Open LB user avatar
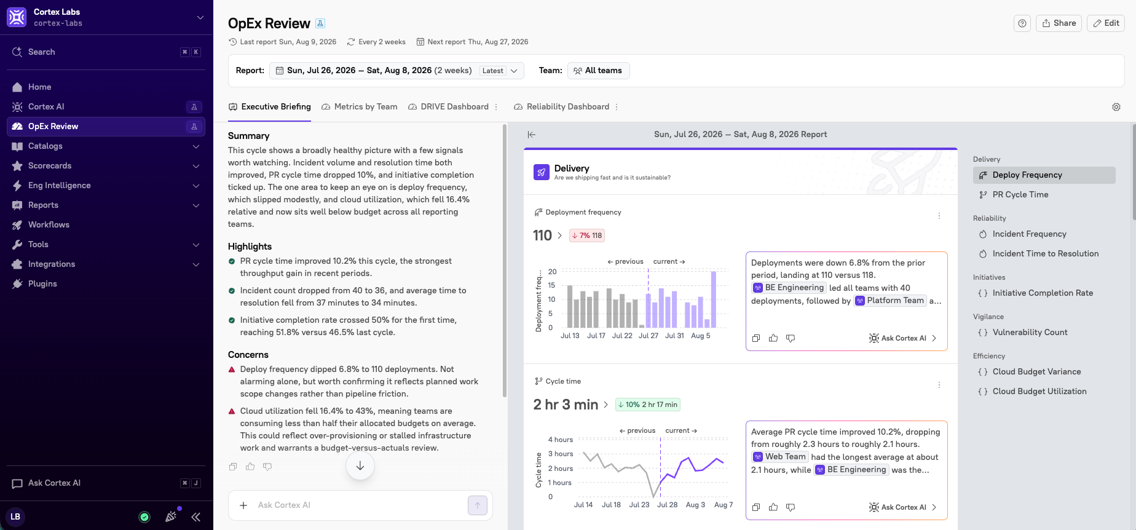The height and width of the screenshot is (530, 1136). pos(15,517)
